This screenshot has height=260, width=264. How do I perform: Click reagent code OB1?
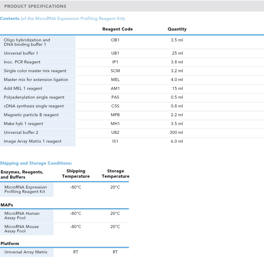(x=115, y=40)
